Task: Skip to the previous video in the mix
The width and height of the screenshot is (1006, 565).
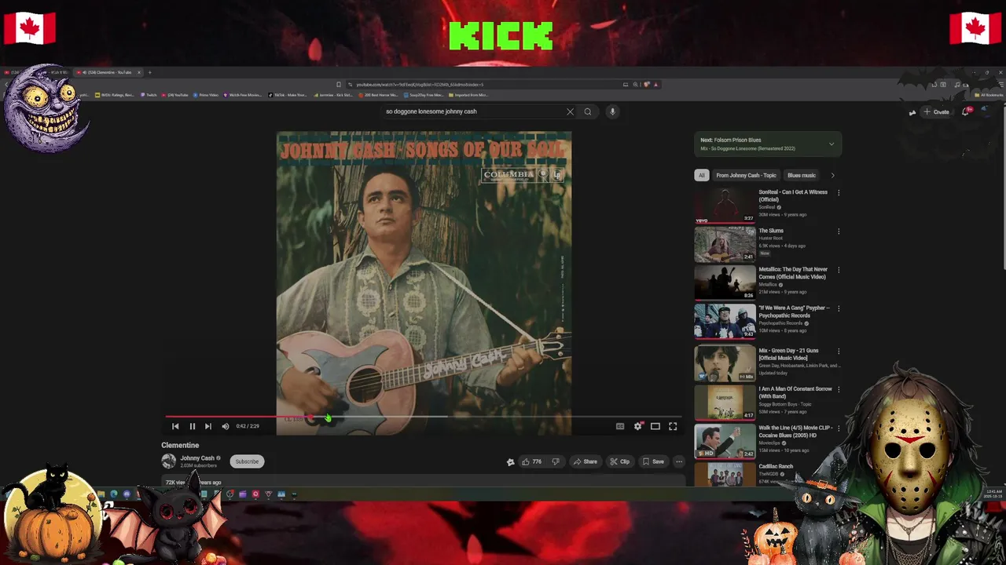Action: [x=175, y=426]
